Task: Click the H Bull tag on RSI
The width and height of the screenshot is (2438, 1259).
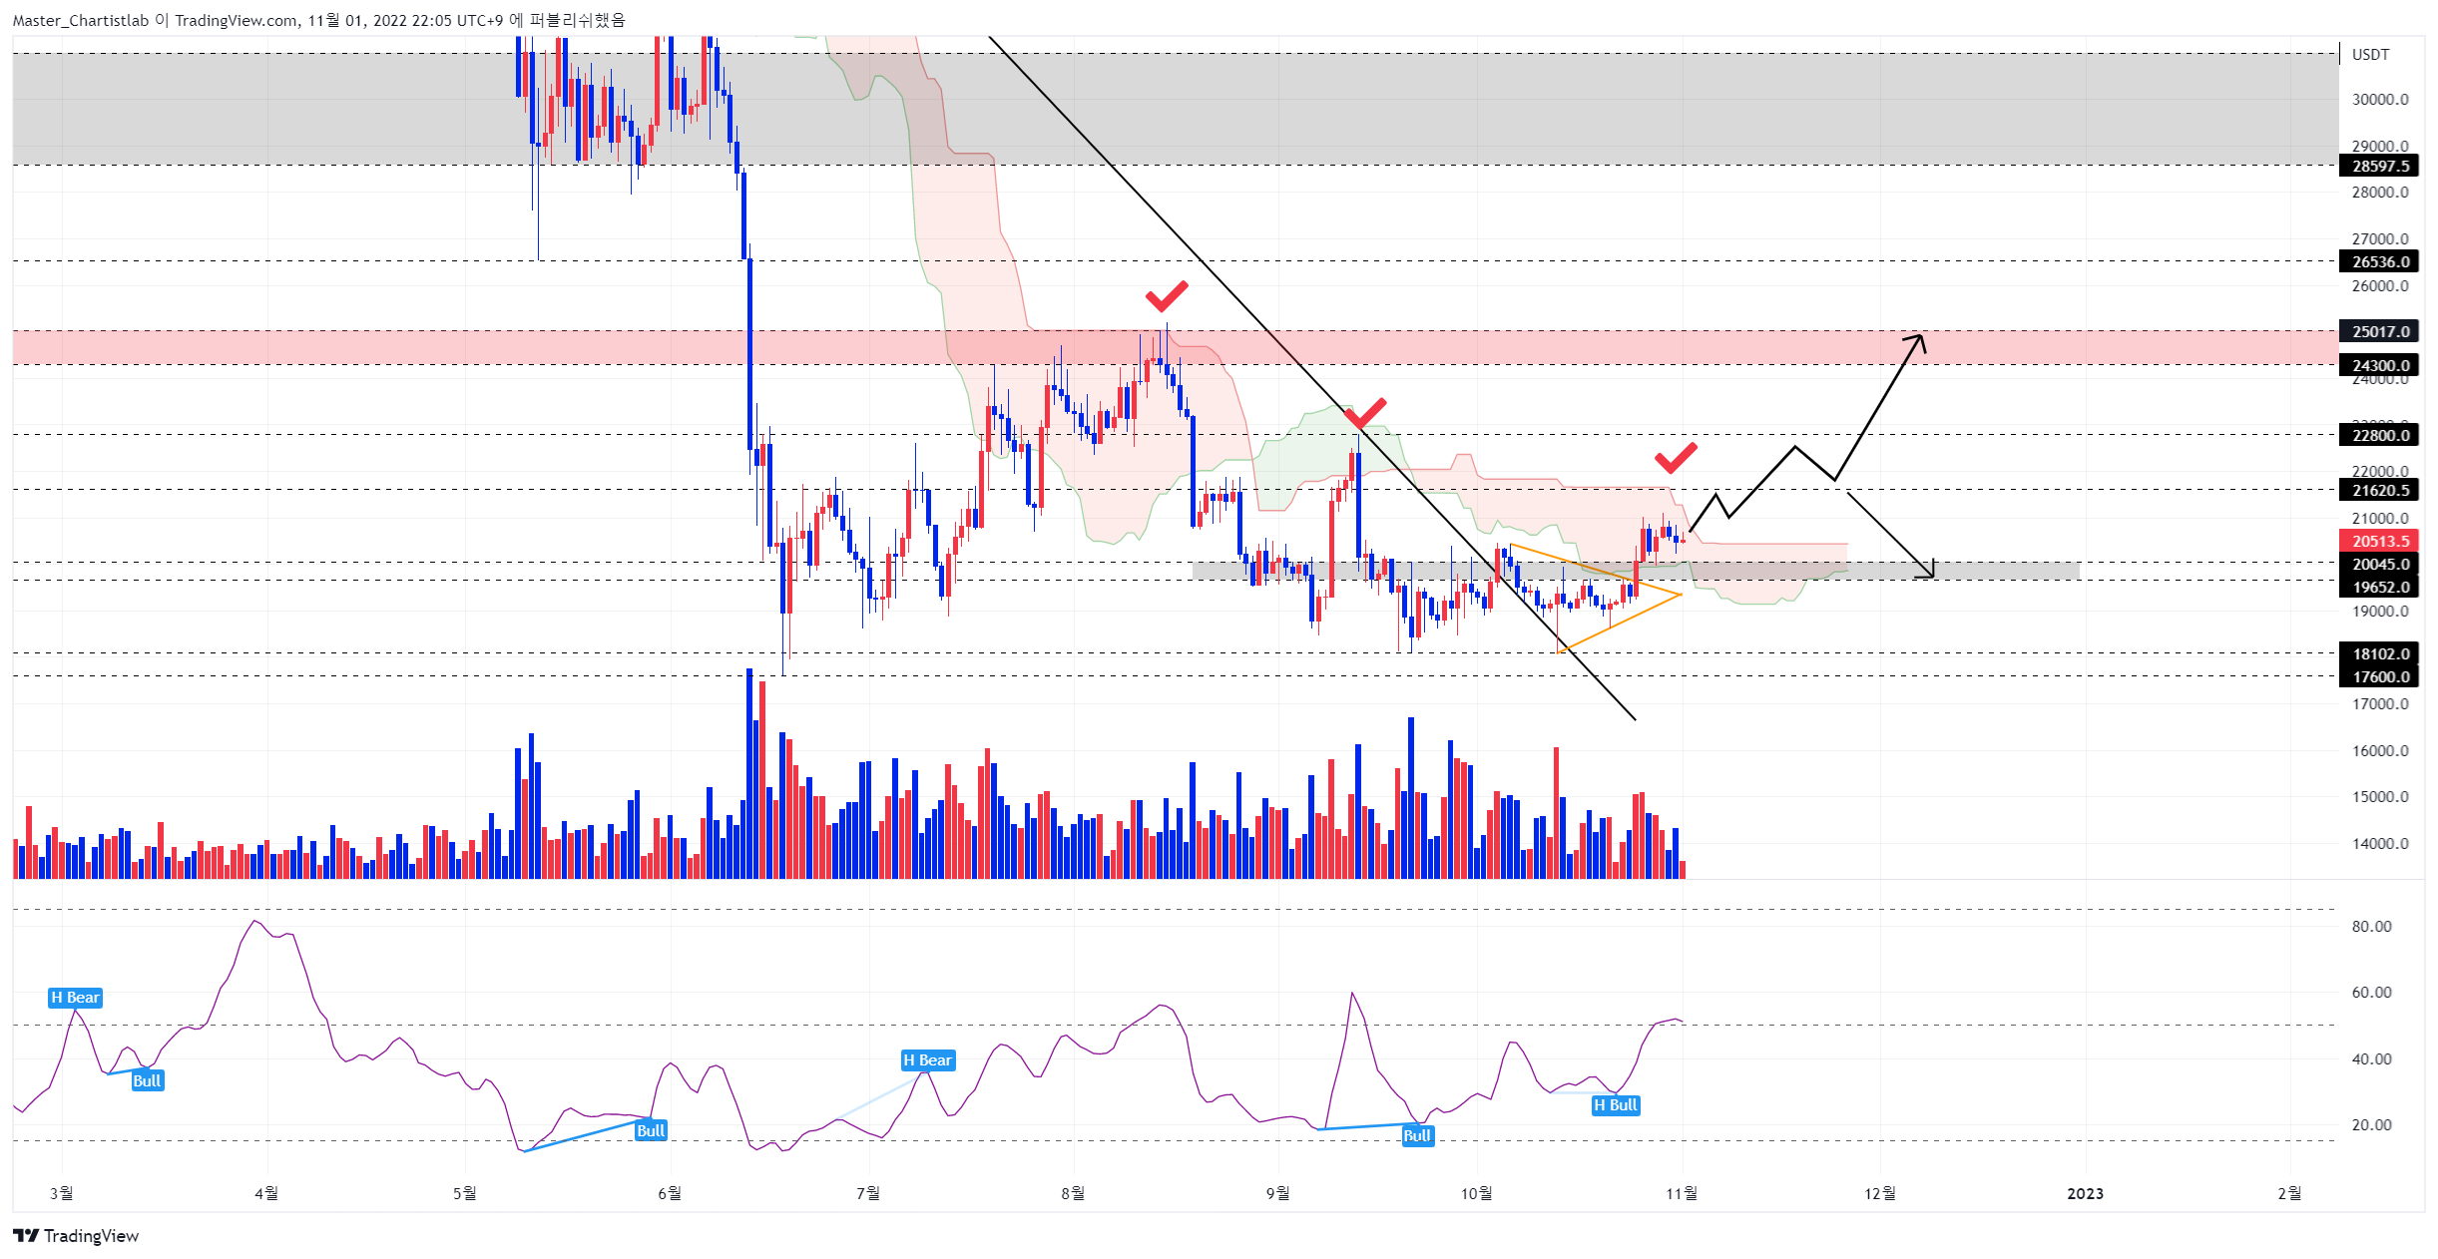Action: click(1616, 1104)
